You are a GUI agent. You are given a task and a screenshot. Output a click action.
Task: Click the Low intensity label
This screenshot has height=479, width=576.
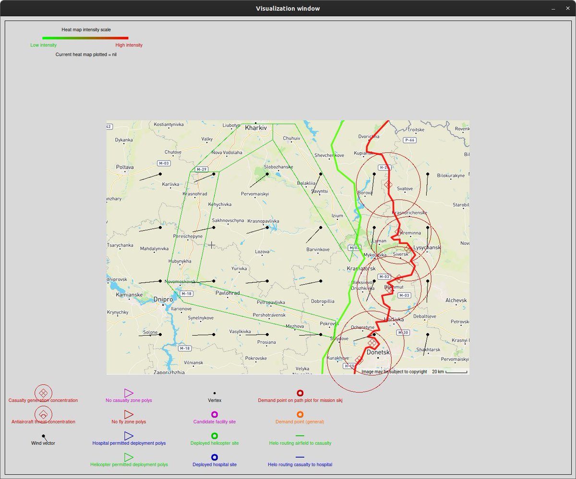[x=43, y=45]
